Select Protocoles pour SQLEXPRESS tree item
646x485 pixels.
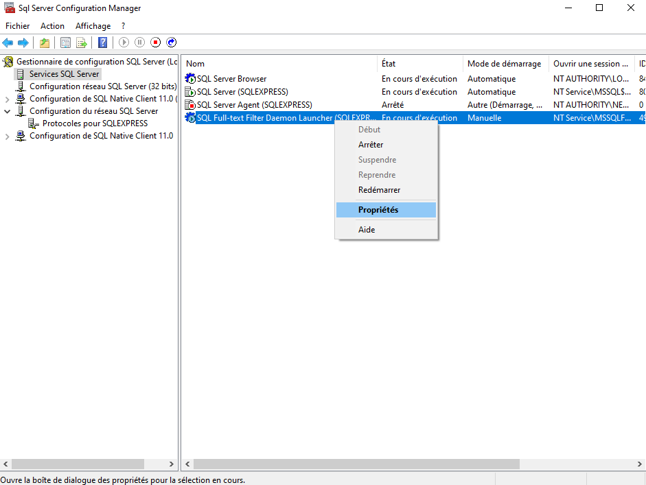click(x=95, y=123)
